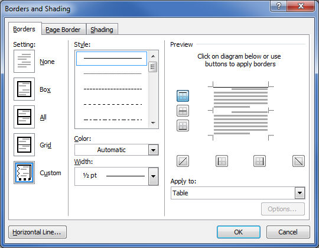Select the None border setting icon
The height and width of the screenshot is (248, 319).
24,62
